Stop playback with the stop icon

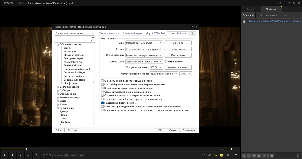[12, 155]
